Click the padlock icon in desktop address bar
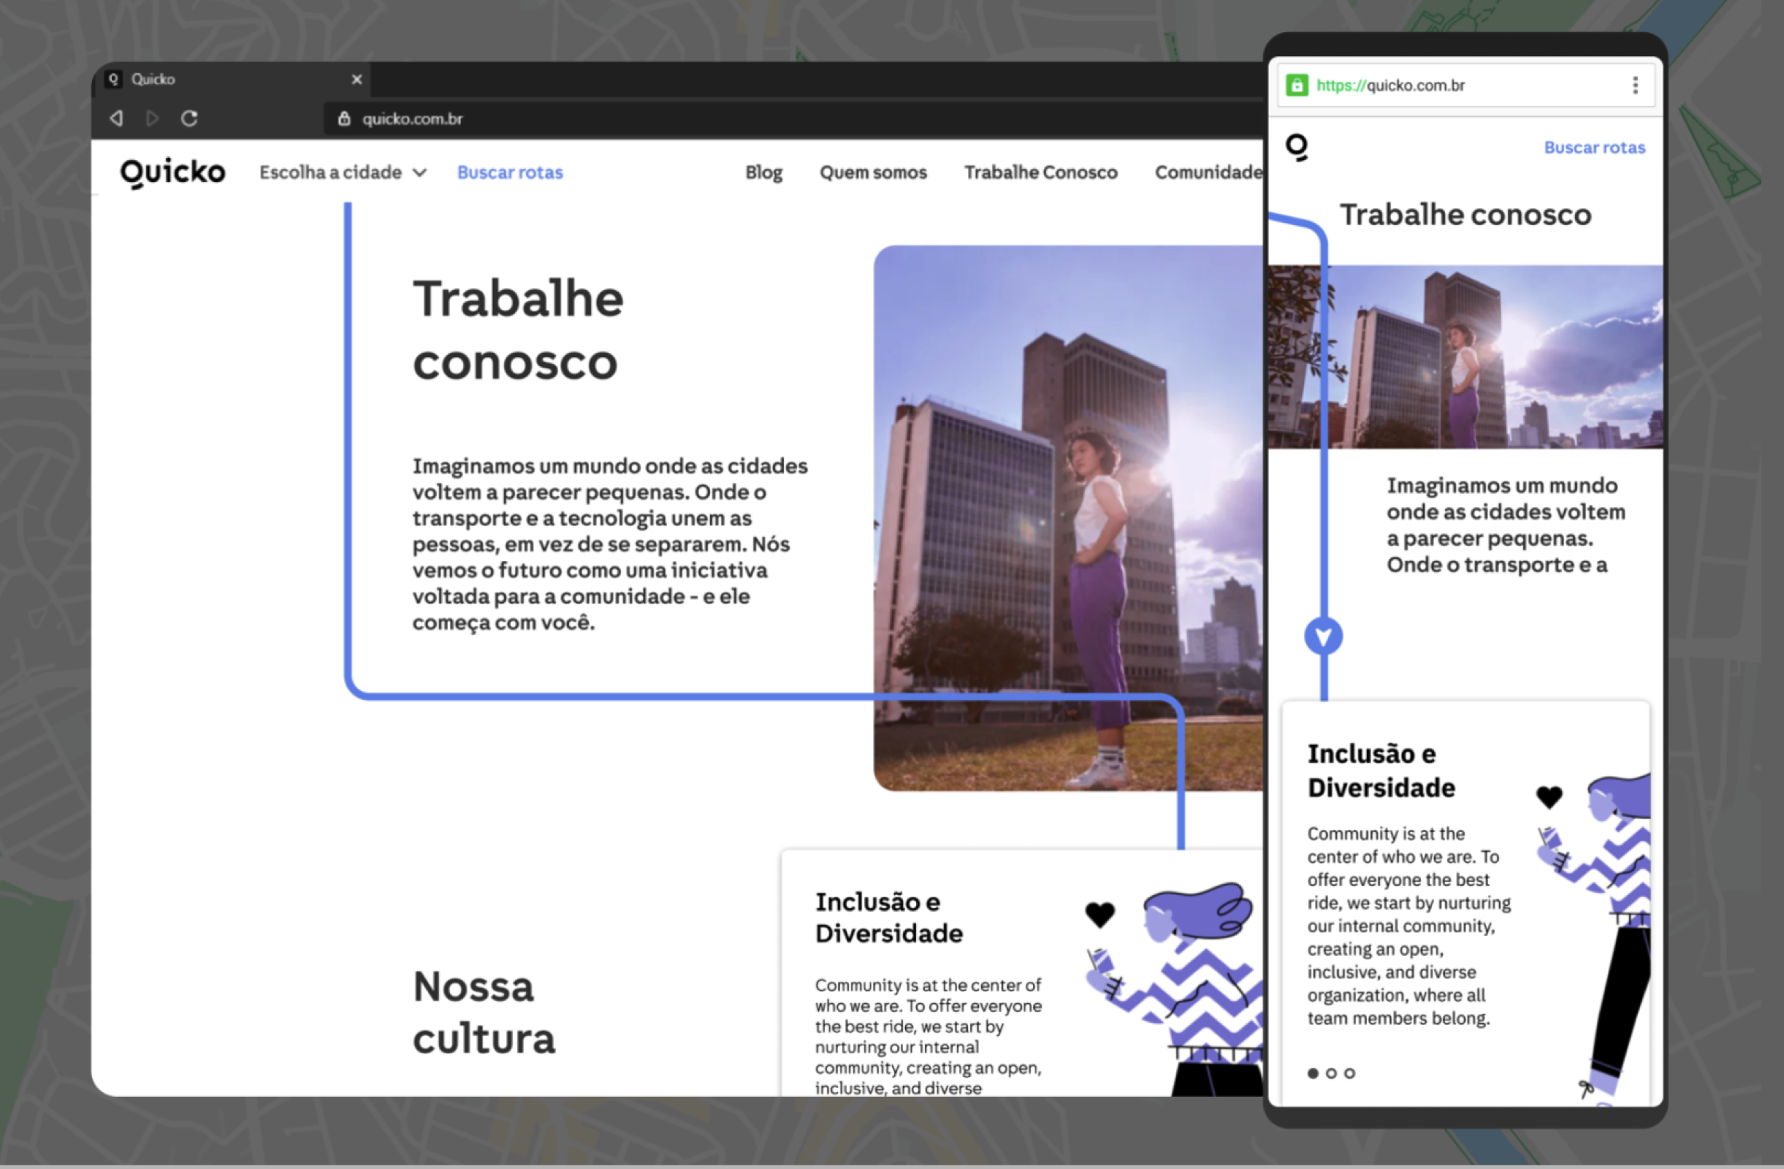 click(344, 118)
